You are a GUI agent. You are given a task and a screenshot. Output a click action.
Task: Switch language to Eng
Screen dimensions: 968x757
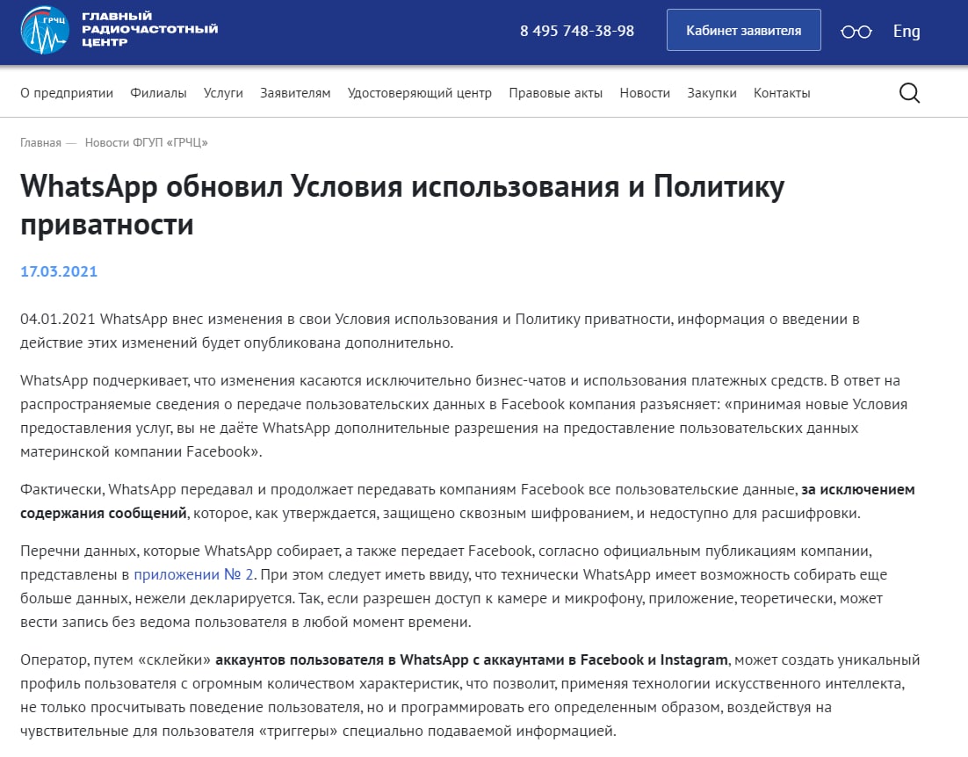click(x=907, y=31)
